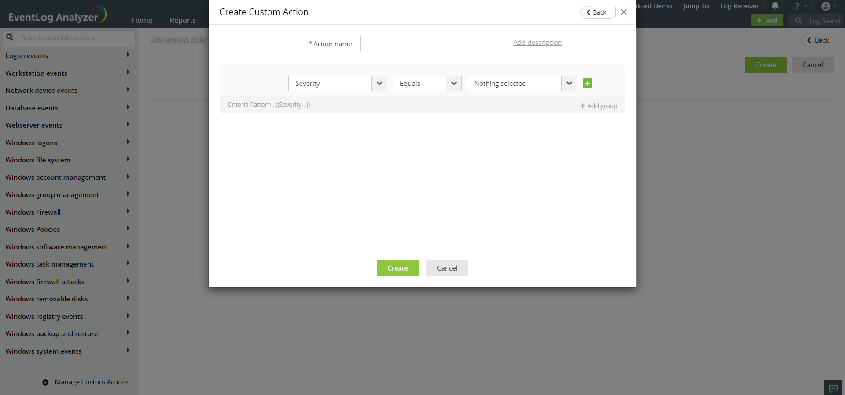
Task: Open the Reports tab
Action: (x=183, y=20)
